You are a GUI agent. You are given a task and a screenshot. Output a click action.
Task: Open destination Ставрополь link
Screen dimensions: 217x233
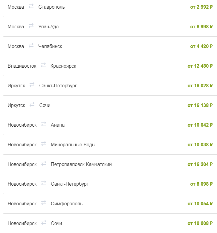tap(52, 7)
